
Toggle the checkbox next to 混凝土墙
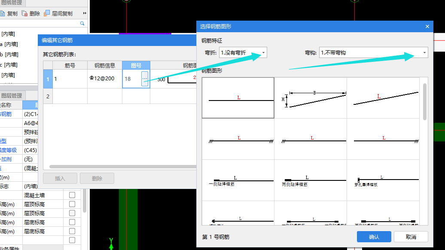72,195
